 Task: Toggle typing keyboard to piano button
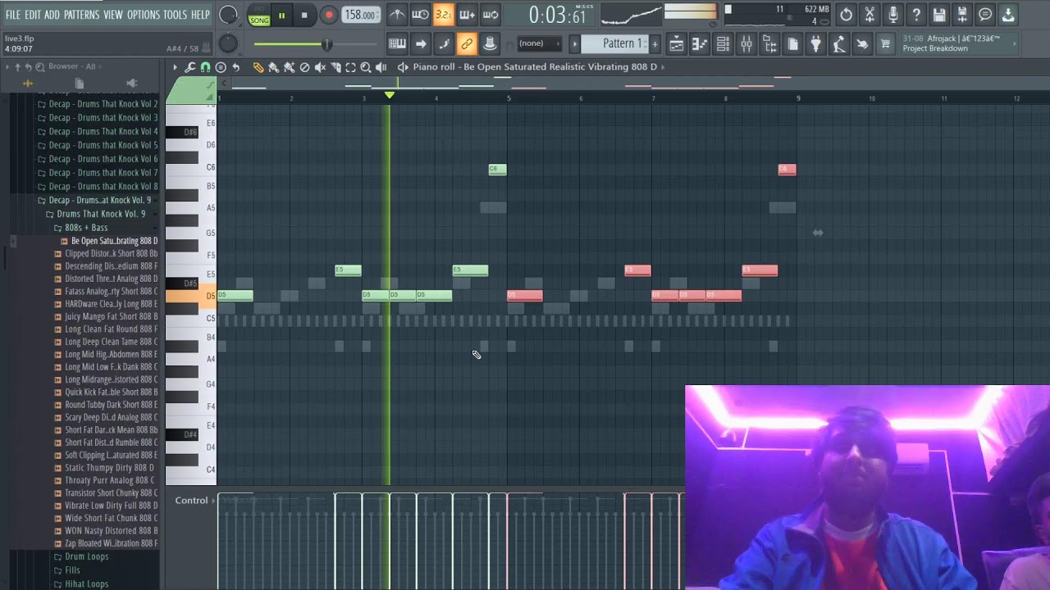tap(397, 43)
